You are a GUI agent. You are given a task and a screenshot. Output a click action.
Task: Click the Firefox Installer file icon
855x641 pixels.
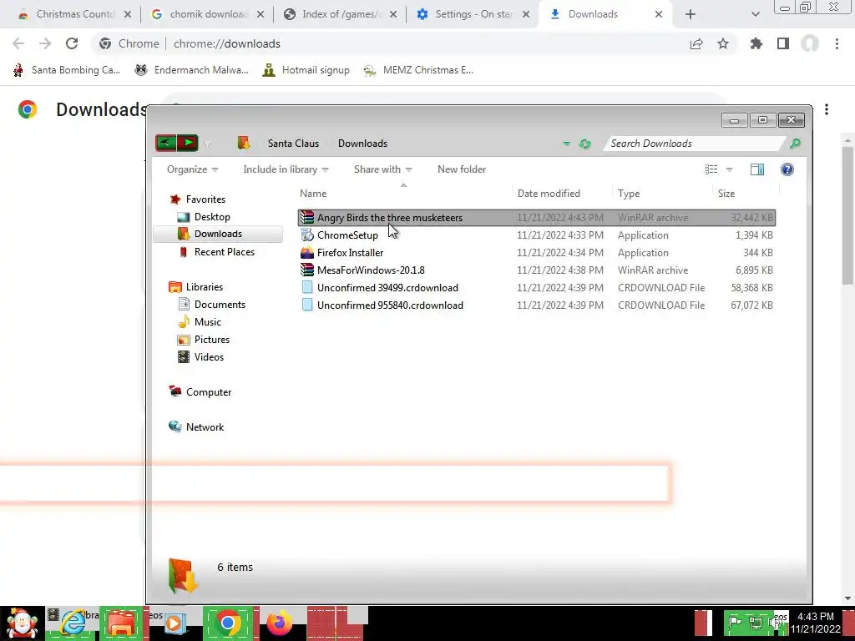(x=307, y=252)
